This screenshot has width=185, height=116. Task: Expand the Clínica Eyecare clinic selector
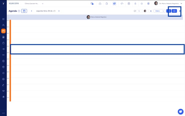pos(34,4)
